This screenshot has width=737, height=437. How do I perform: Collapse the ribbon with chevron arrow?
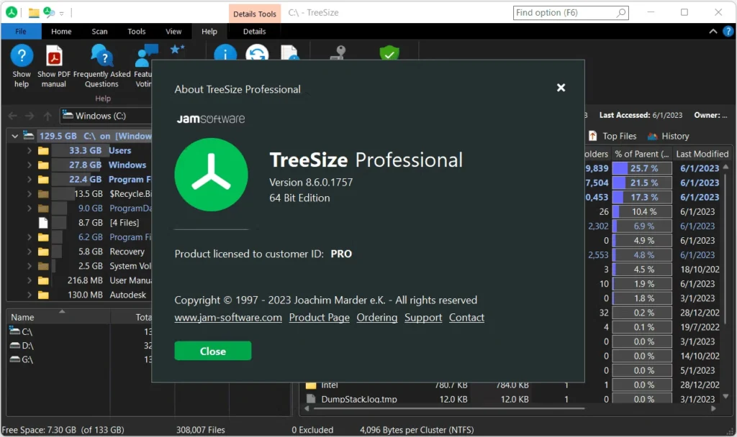tap(713, 32)
